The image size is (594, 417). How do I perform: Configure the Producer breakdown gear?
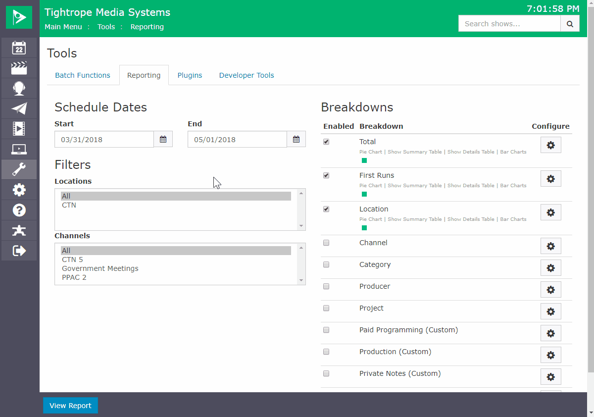550,290
